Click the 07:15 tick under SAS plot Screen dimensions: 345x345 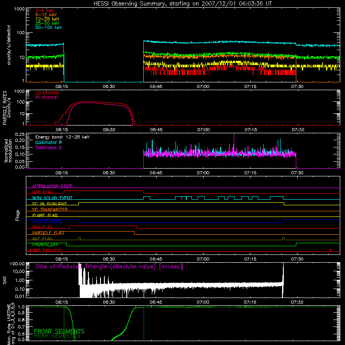pyautogui.click(x=250, y=302)
